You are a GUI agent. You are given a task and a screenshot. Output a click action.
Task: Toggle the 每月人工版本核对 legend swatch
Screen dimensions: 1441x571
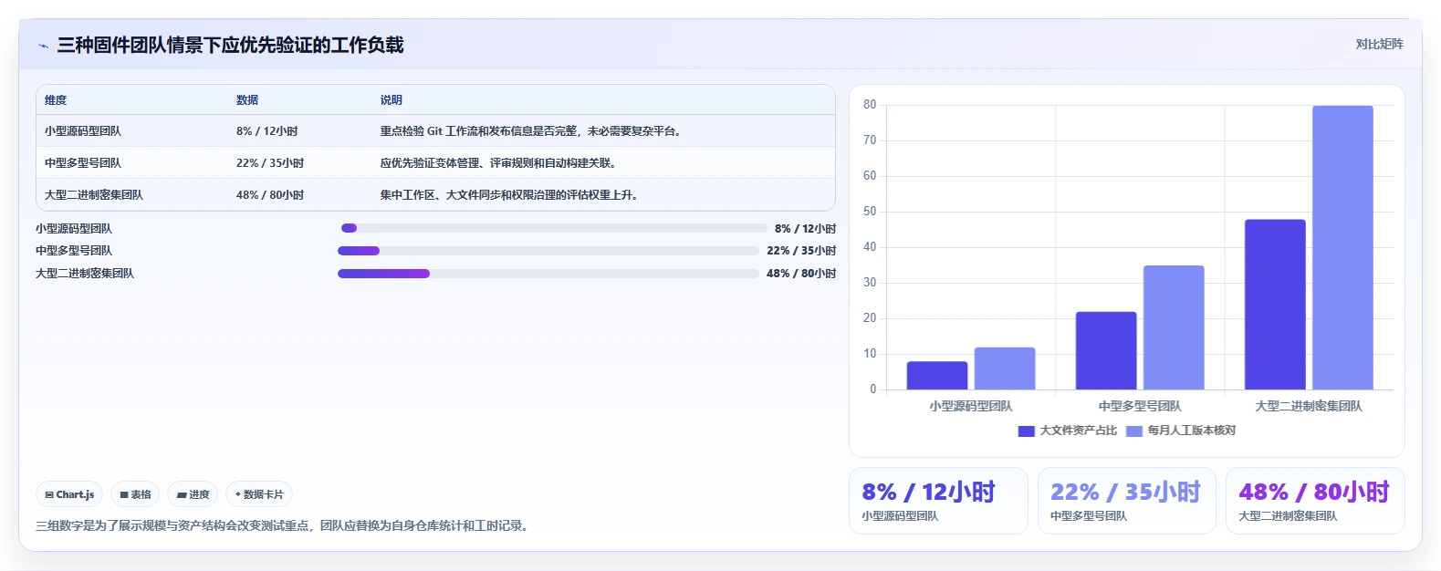click(x=1134, y=431)
